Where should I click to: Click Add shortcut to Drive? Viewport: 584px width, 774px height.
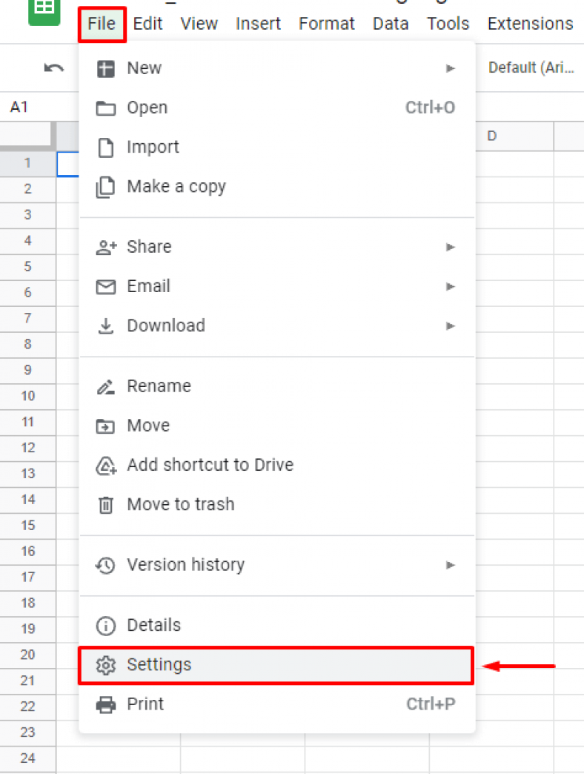coord(210,466)
